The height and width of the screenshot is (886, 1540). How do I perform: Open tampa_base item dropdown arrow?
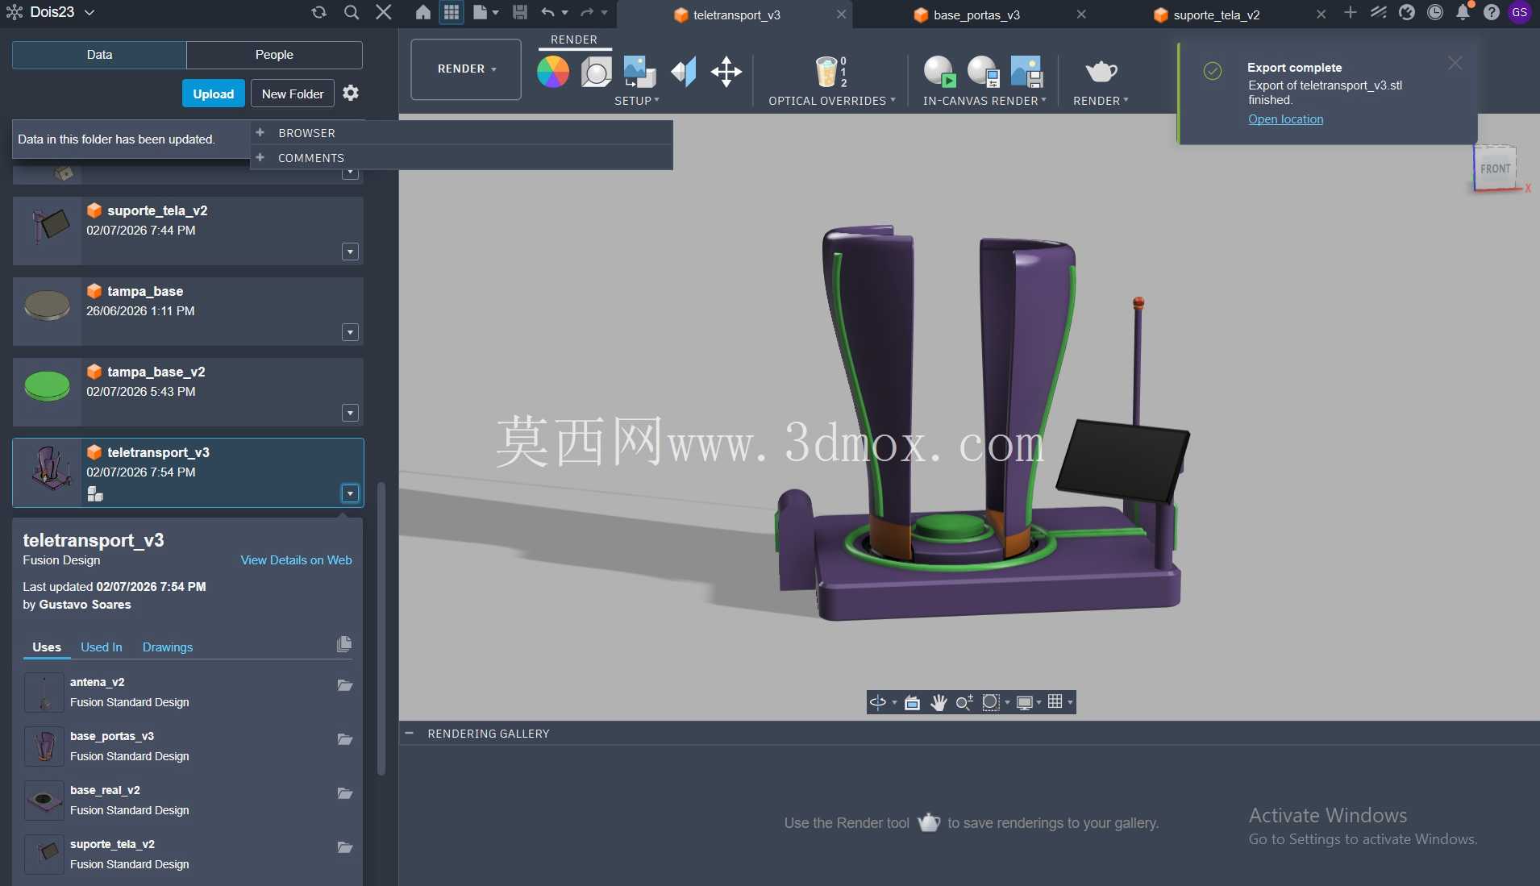350,333
